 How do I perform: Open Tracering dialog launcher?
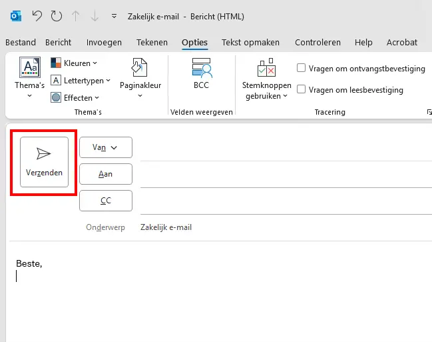click(429, 112)
